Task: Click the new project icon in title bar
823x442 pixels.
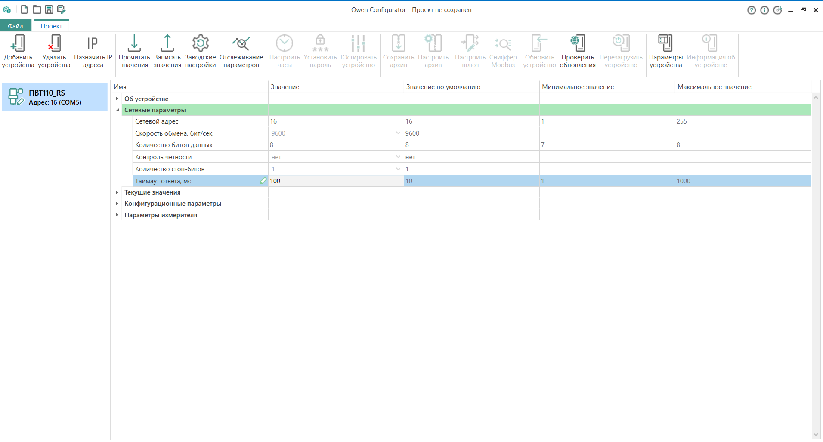Action: [x=25, y=9]
